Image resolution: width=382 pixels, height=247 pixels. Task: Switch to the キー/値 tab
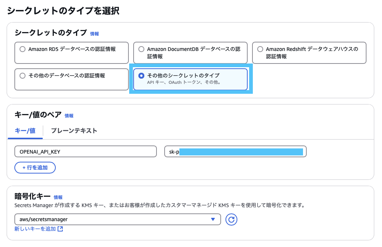click(25, 131)
